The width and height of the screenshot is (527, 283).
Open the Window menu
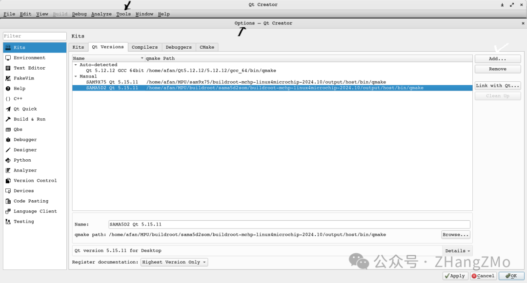pyautogui.click(x=144, y=14)
